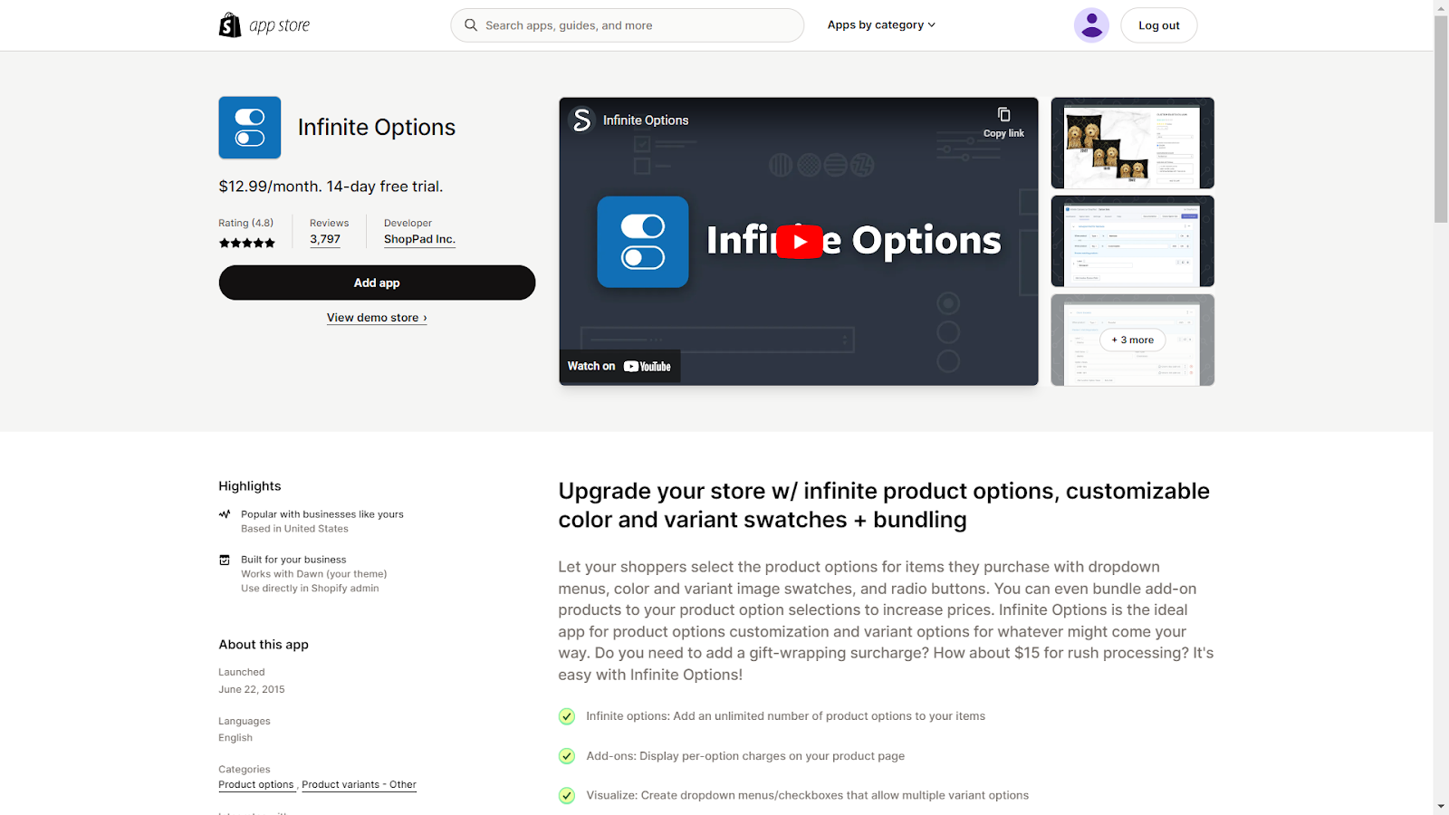Click the scrollbar up arrow
The image size is (1449, 815).
pyautogui.click(x=1441, y=7)
